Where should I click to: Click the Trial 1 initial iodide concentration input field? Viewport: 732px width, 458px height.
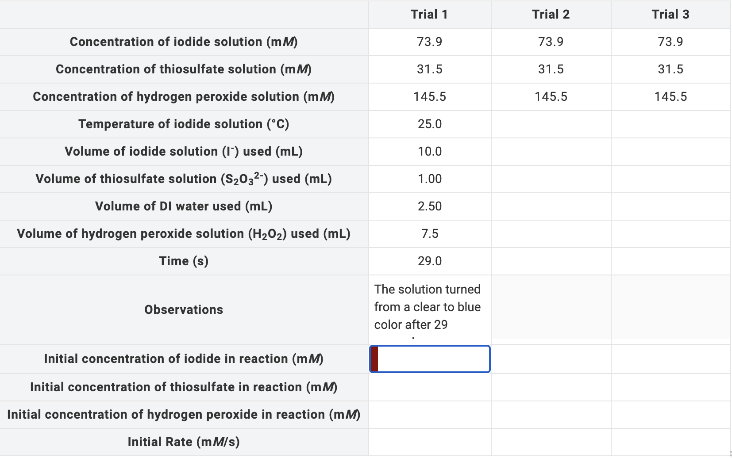[429, 359]
